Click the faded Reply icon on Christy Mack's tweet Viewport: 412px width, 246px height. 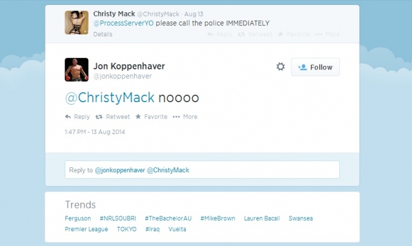[210, 34]
